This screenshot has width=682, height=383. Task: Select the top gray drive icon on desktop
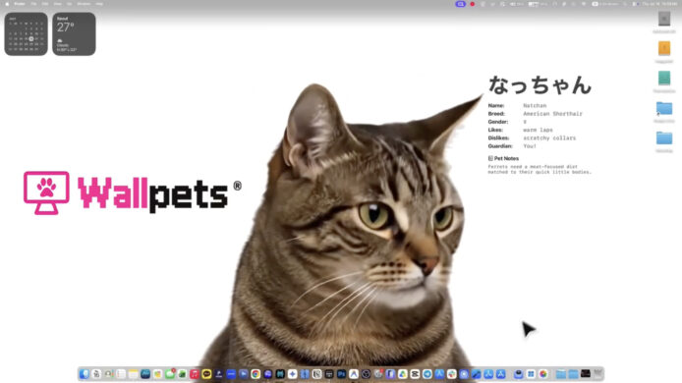click(664, 19)
